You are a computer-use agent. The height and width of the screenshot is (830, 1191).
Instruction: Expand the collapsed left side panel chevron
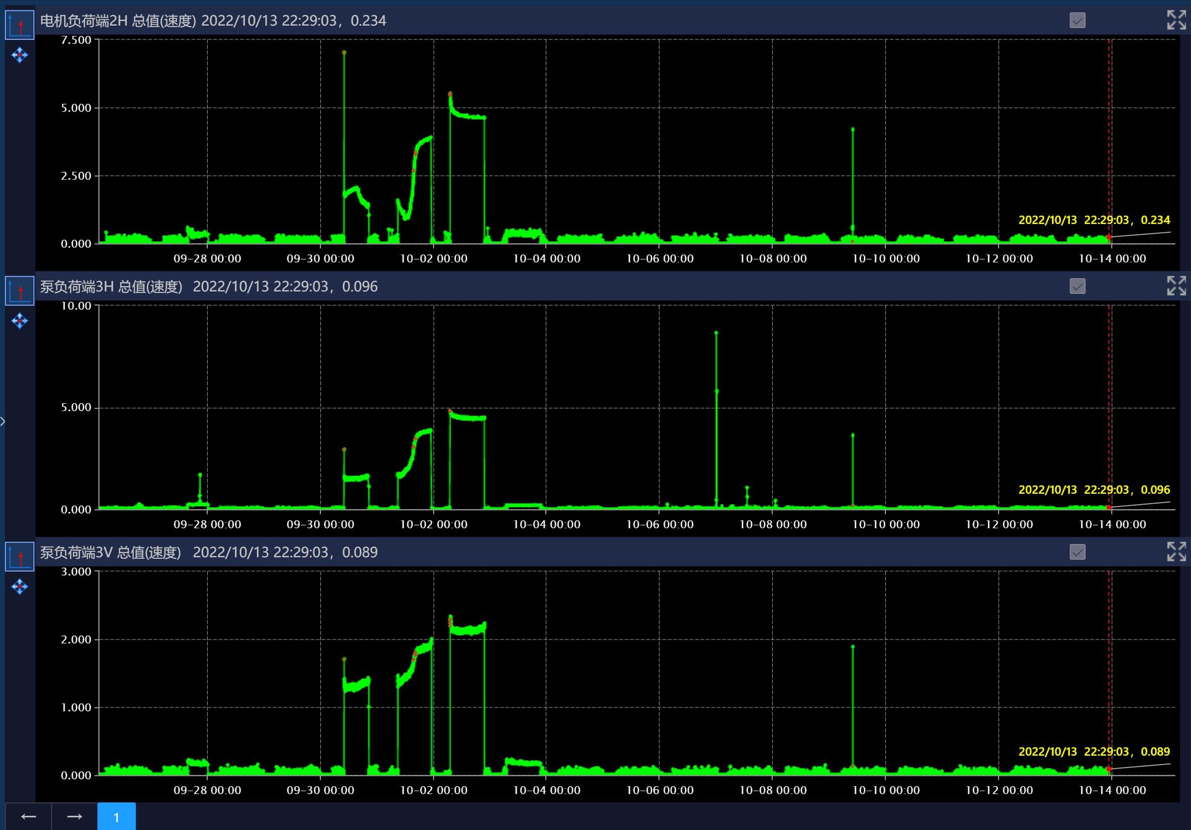pyautogui.click(x=3, y=421)
